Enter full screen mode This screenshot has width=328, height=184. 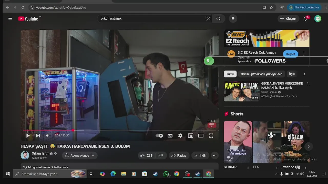click(211, 136)
